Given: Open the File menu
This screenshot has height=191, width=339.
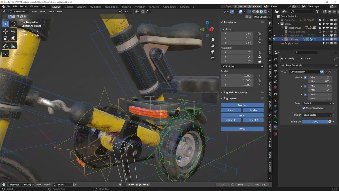Looking at the screenshot, I should point(8,6).
